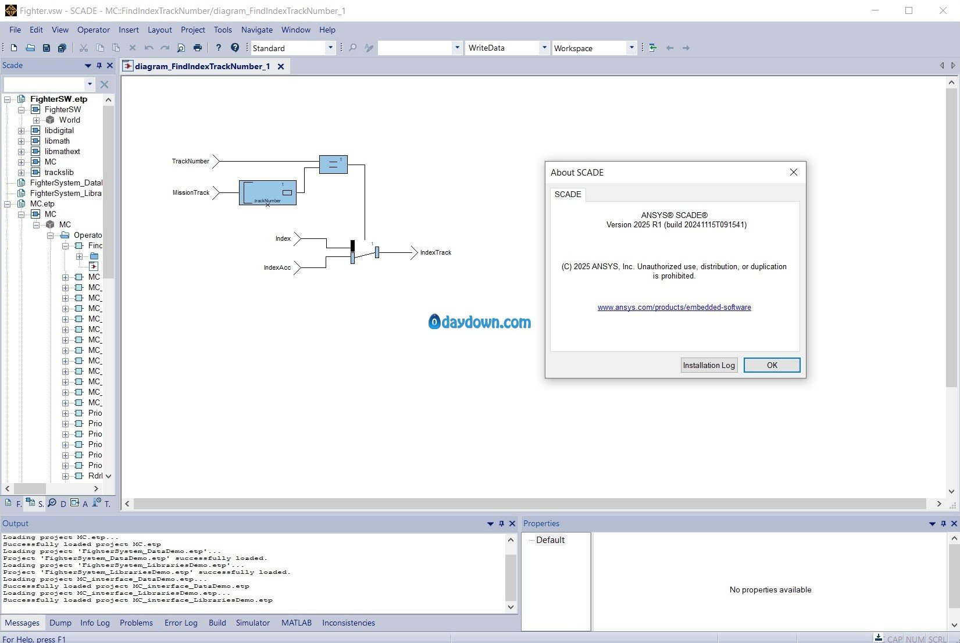Pin the Output panel
The width and height of the screenshot is (960, 643).
[x=501, y=524]
